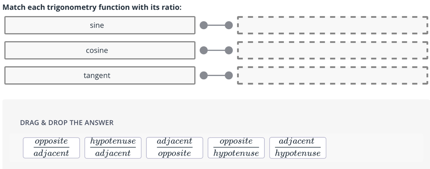Pick the adjacent over hypotenuse answer tile
The height and width of the screenshot is (169, 430).
[298, 147]
